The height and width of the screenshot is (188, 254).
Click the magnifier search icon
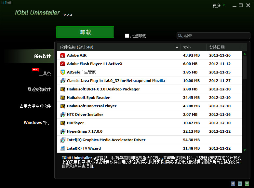[180, 36]
